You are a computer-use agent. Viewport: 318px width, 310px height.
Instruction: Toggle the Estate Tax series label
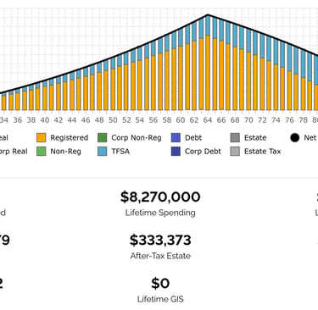(x=263, y=152)
